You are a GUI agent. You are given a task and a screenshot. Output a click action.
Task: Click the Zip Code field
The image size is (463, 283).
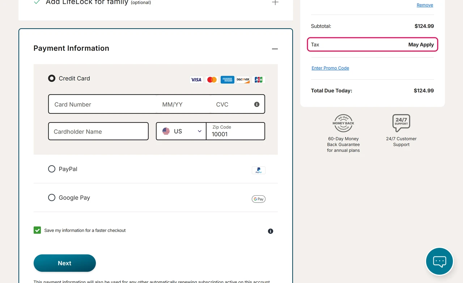coord(235,131)
